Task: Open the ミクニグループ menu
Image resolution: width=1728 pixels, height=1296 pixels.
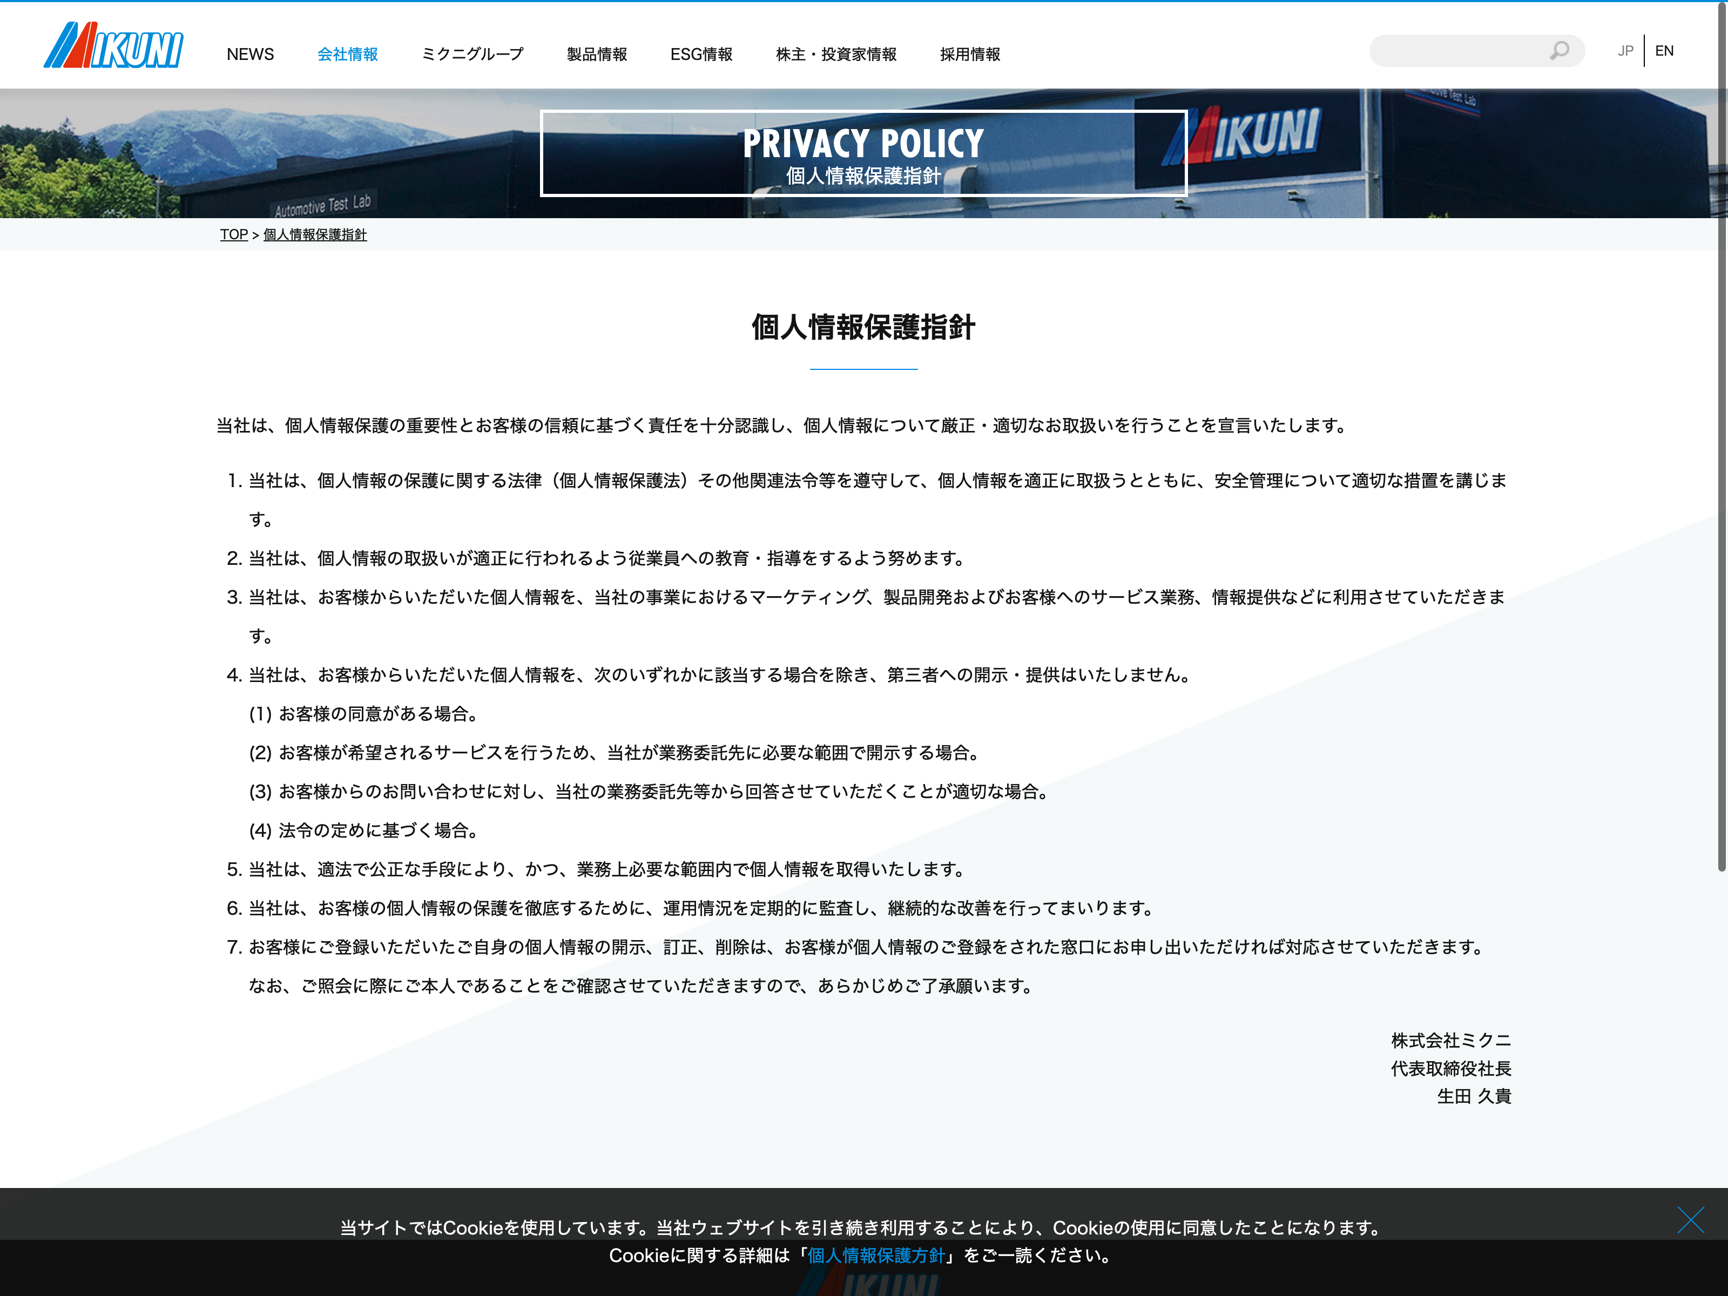Action: click(x=472, y=54)
